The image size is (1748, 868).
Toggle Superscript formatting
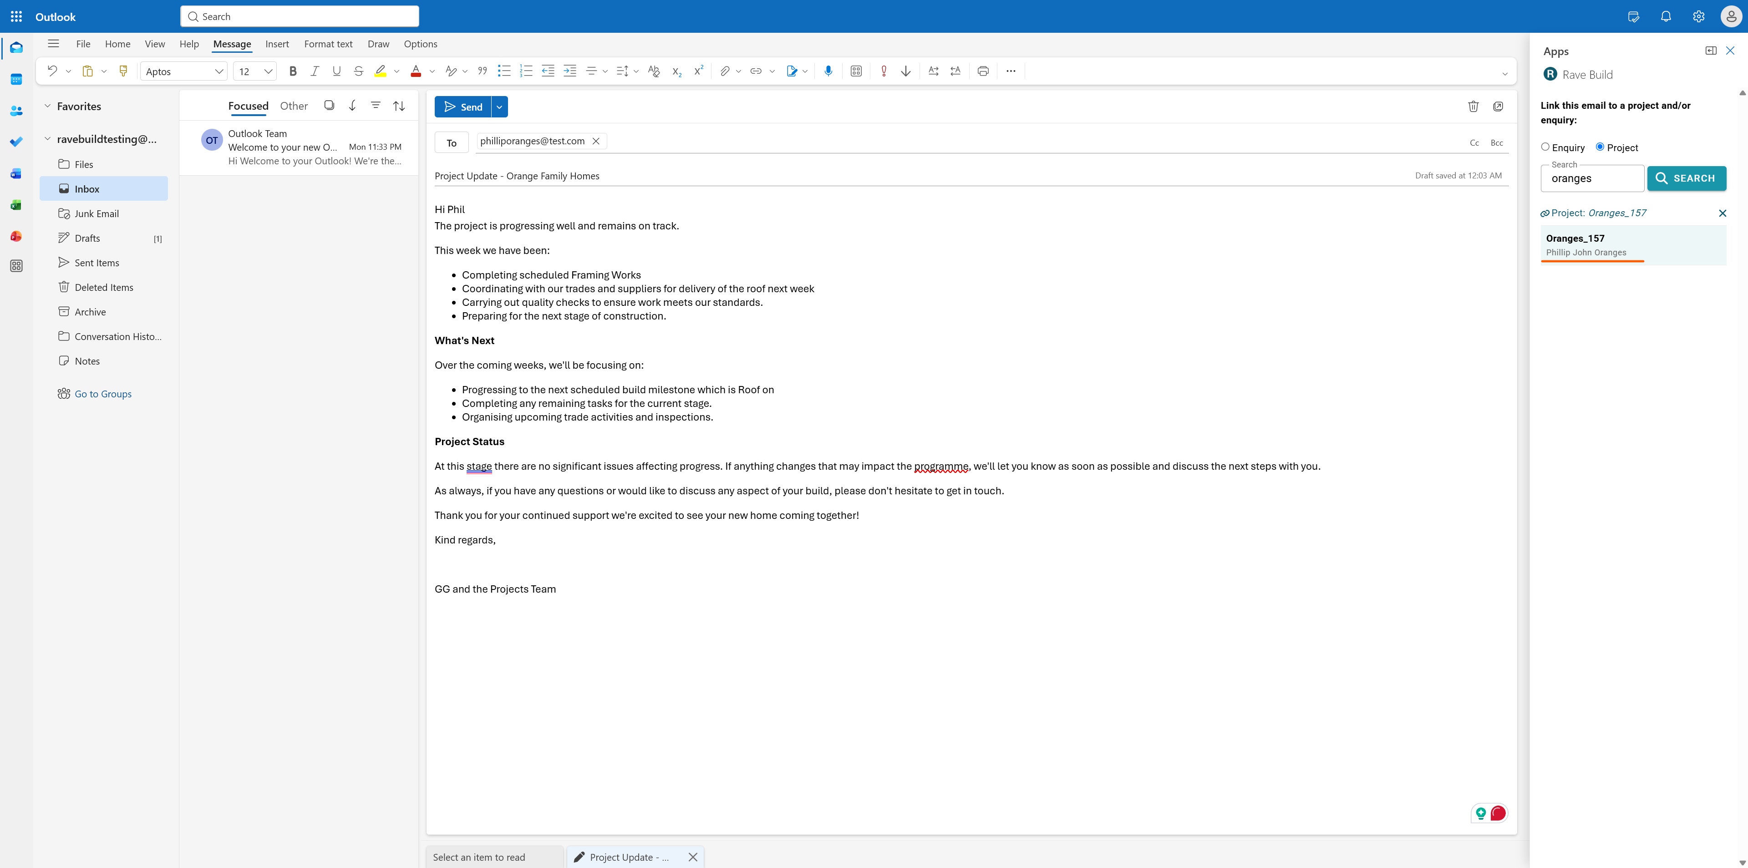click(x=698, y=71)
